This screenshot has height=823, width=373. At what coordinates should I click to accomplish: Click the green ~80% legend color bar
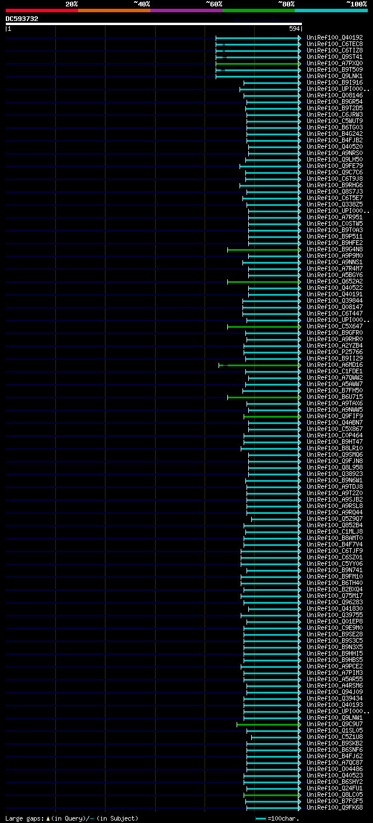tap(259, 10)
